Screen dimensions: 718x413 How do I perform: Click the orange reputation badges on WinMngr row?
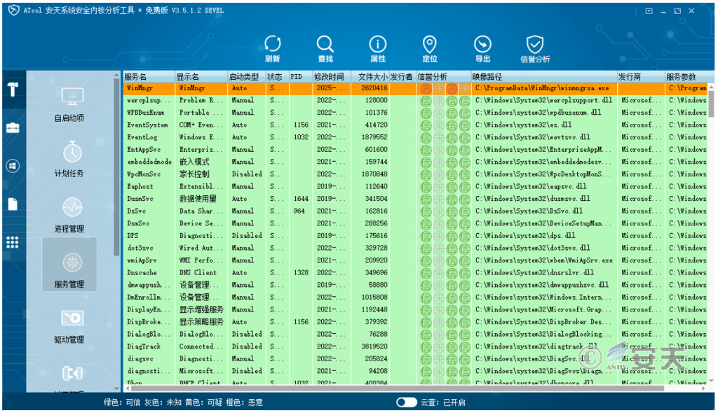(445, 89)
